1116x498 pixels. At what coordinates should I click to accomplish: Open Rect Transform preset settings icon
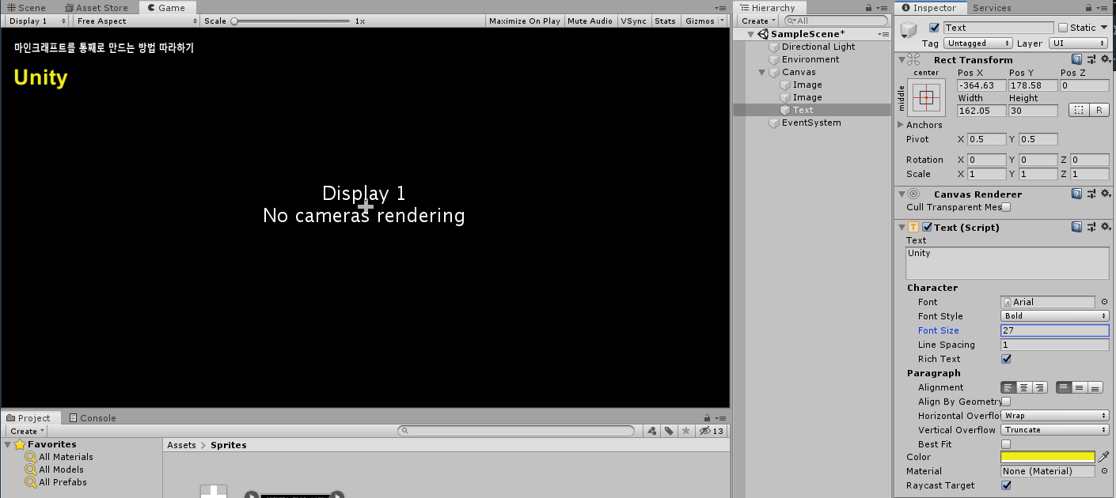1091,59
